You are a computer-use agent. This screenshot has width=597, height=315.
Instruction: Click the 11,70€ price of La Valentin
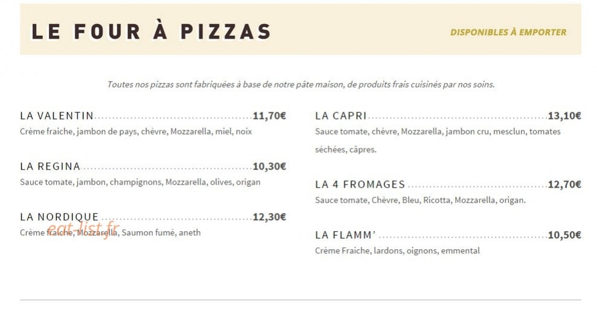click(x=269, y=116)
